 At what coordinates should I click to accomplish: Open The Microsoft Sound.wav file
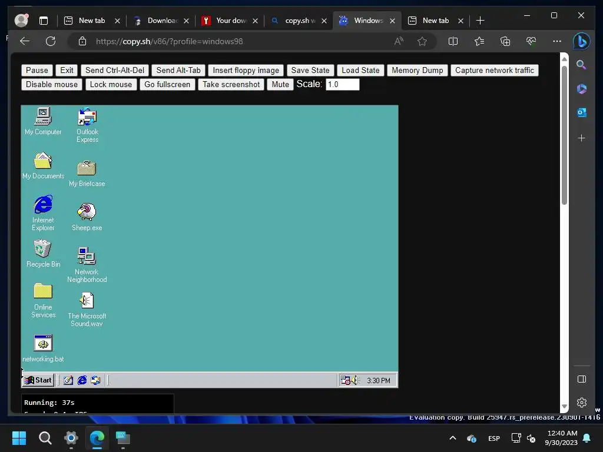point(87,310)
